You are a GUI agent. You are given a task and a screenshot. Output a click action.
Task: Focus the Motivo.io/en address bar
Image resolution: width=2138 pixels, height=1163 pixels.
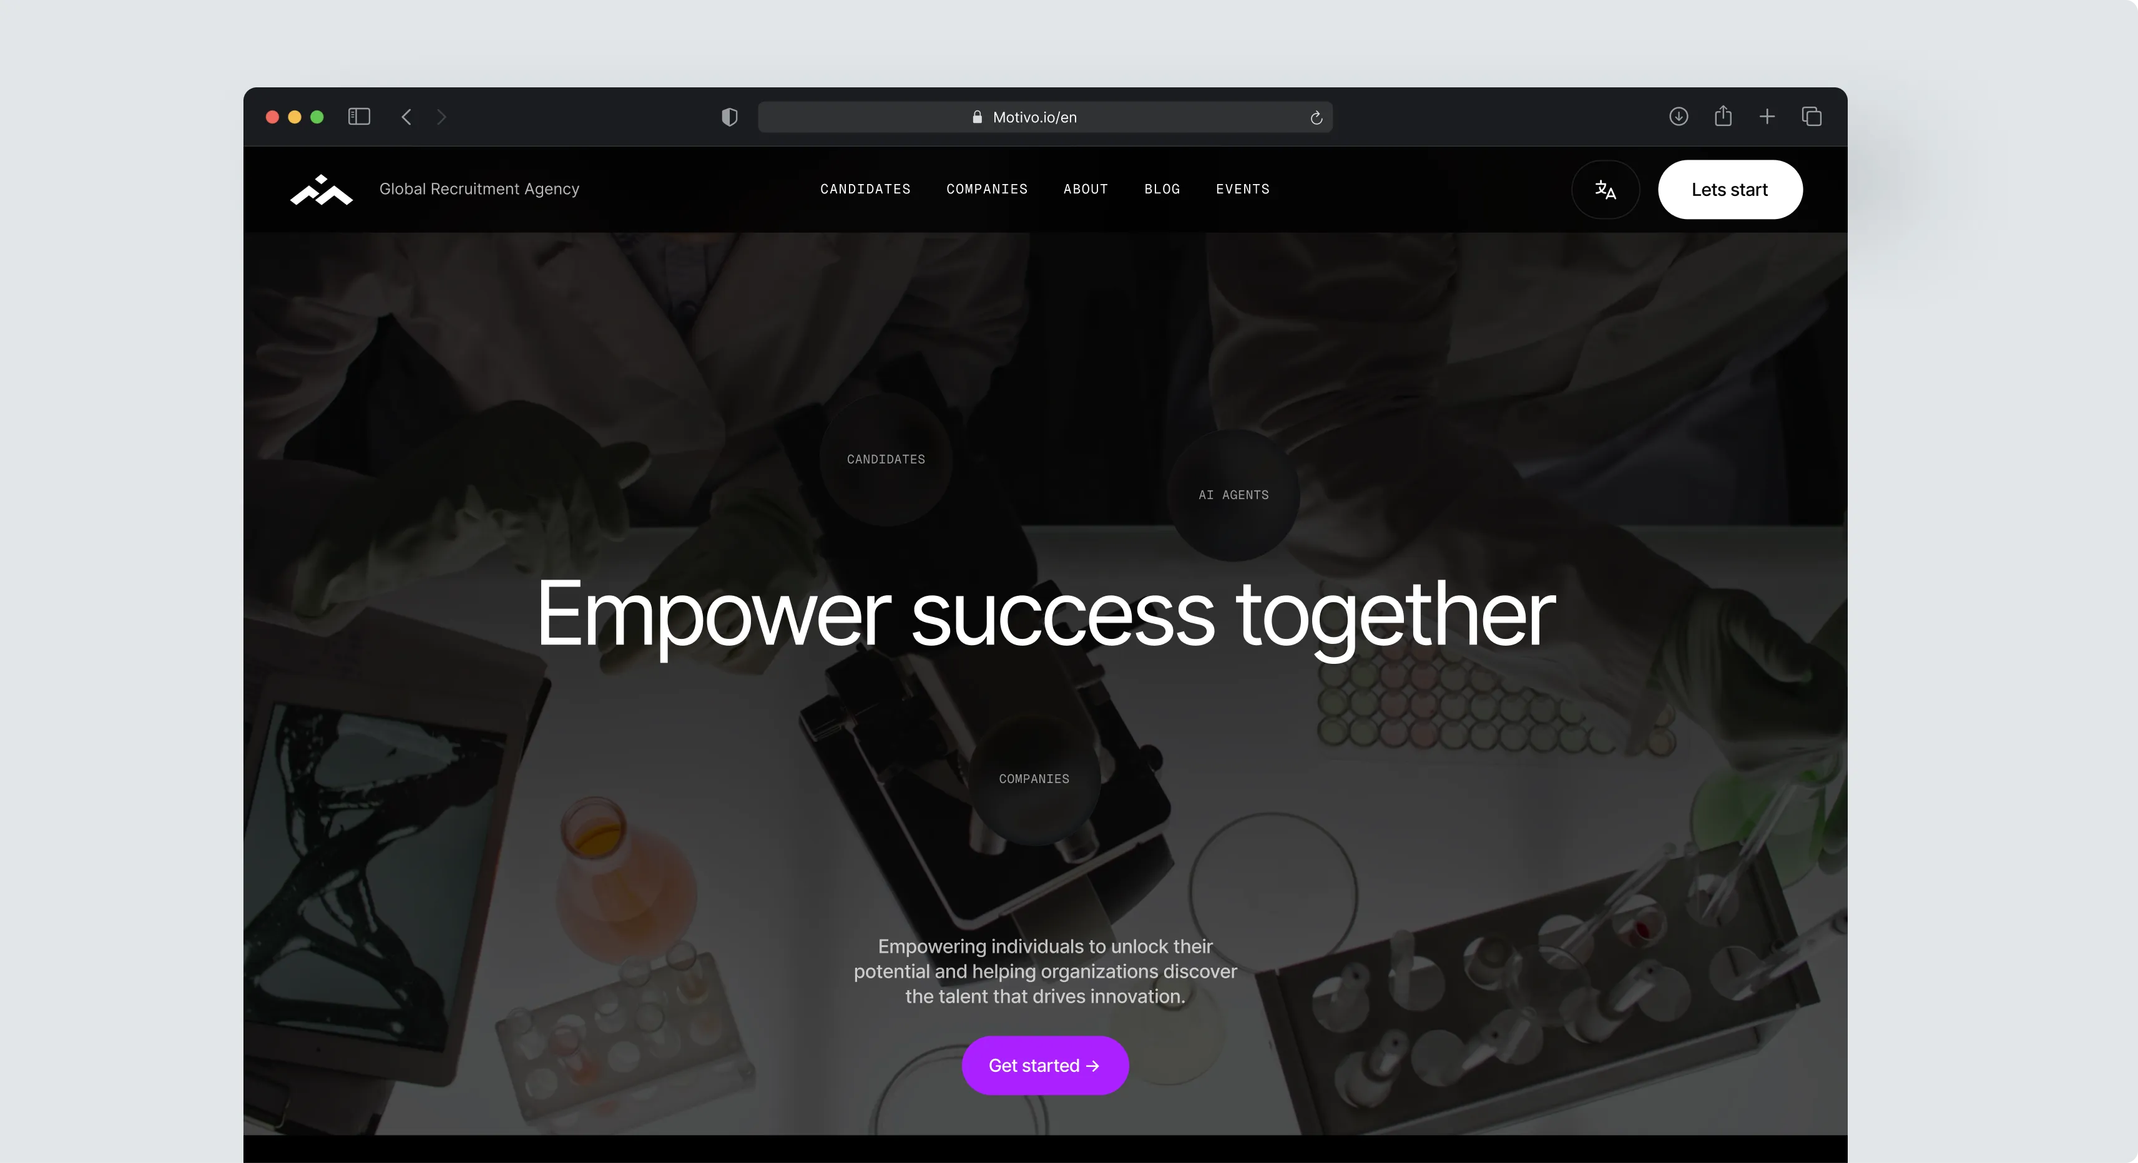pos(1045,117)
